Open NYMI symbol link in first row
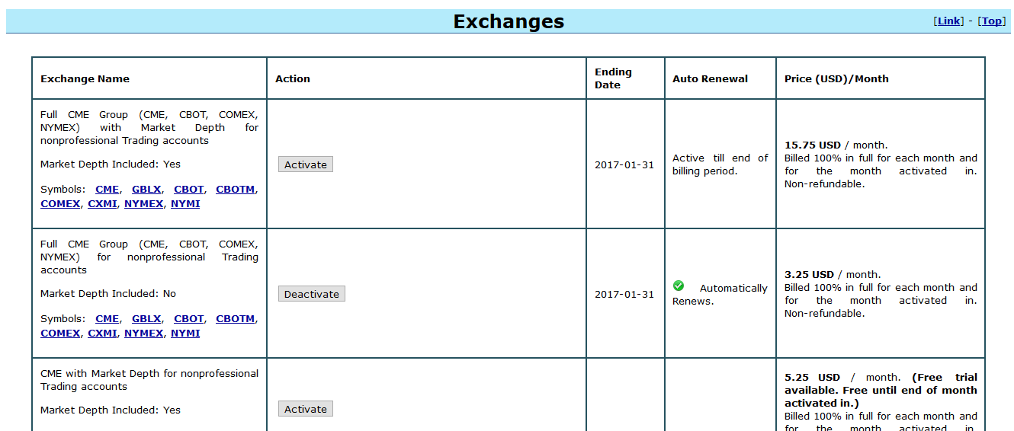 (185, 204)
